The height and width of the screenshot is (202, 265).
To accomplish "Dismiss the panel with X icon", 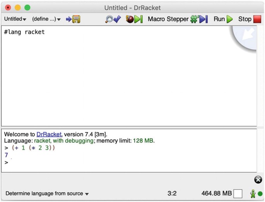I will pos(258,180).
